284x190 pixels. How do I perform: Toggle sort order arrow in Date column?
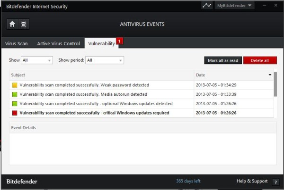click(x=270, y=75)
